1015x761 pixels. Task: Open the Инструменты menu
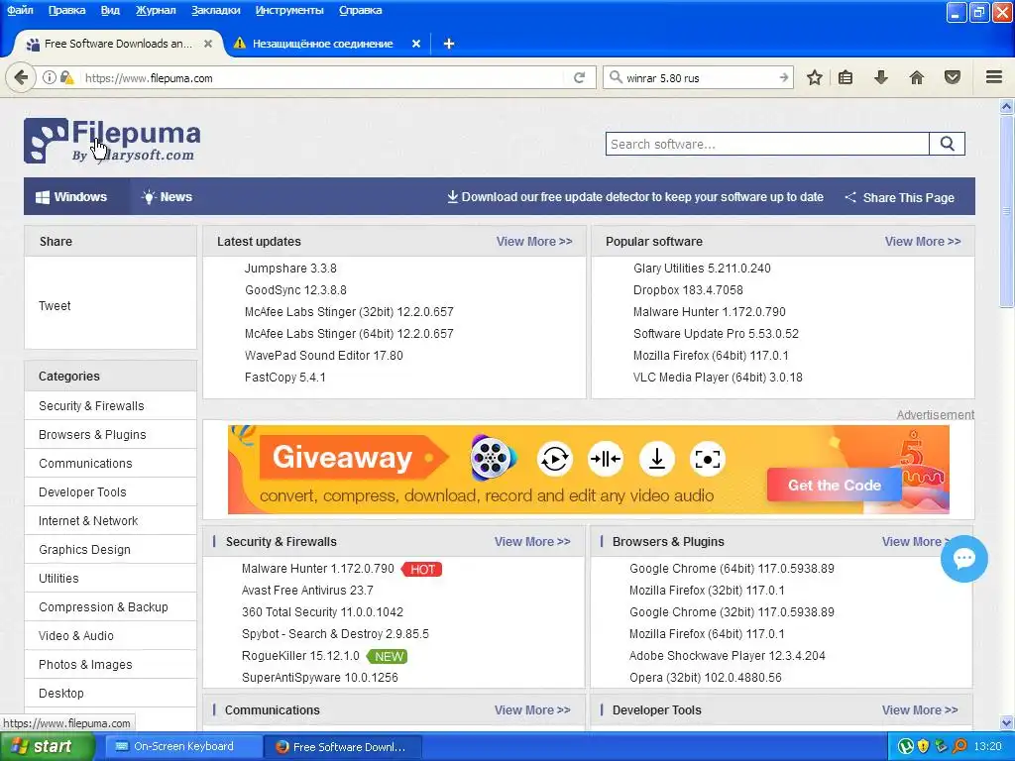(x=289, y=10)
